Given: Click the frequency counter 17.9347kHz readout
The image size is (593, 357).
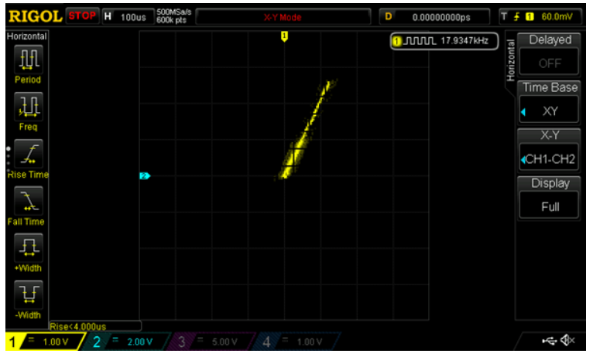Looking at the screenshot, I should pos(444,41).
